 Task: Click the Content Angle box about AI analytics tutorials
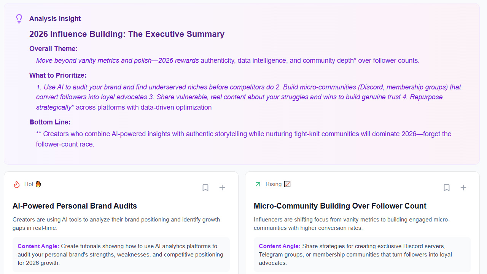(121, 254)
